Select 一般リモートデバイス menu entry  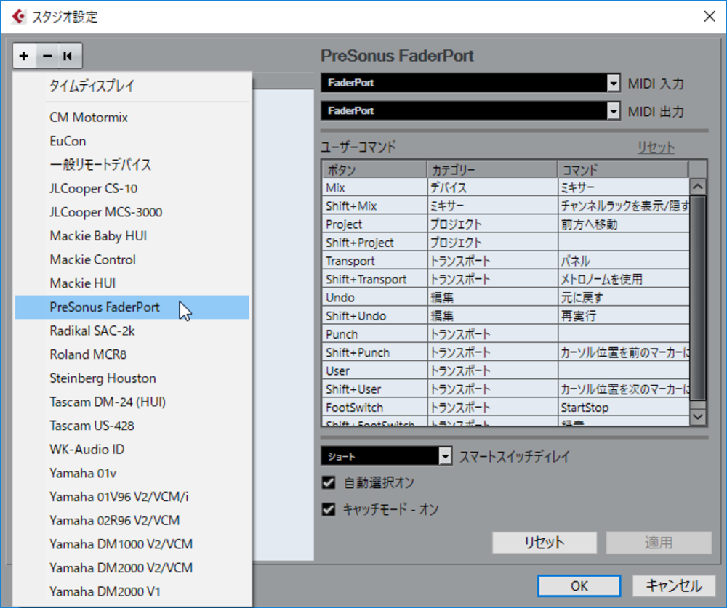(132, 164)
